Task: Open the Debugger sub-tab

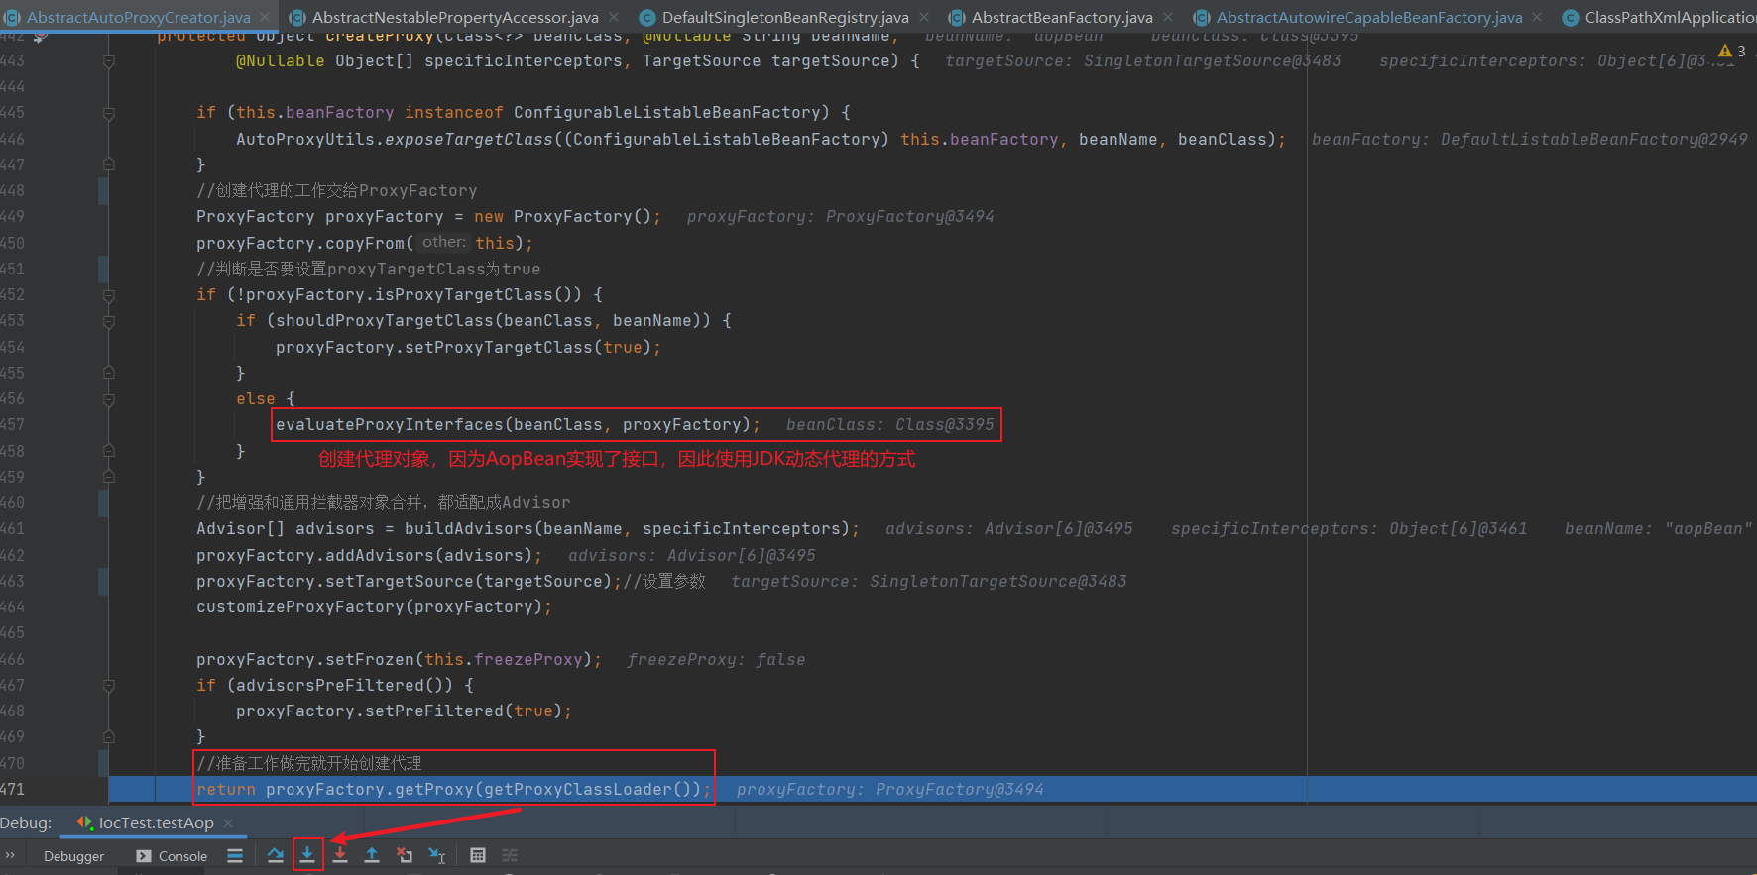Action: [x=73, y=856]
